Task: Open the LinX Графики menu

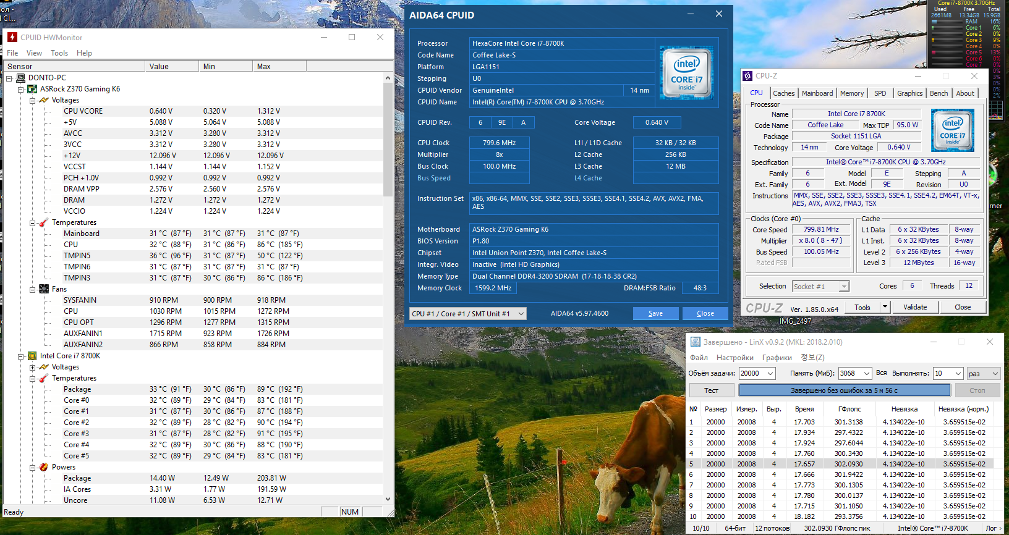Action: 777,358
